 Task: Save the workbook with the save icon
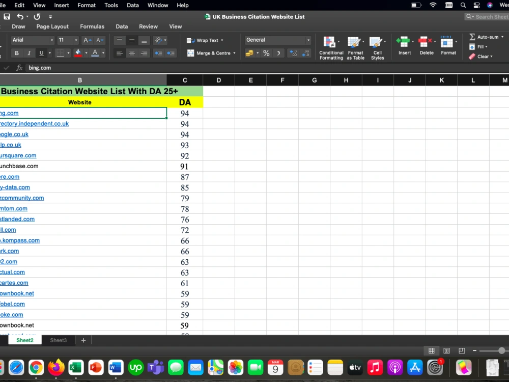[7, 17]
